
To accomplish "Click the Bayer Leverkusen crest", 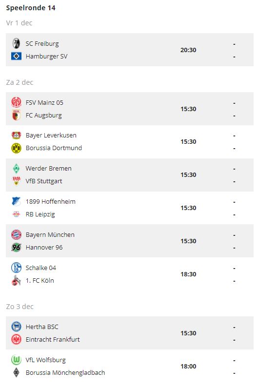I will click(x=16, y=135).
